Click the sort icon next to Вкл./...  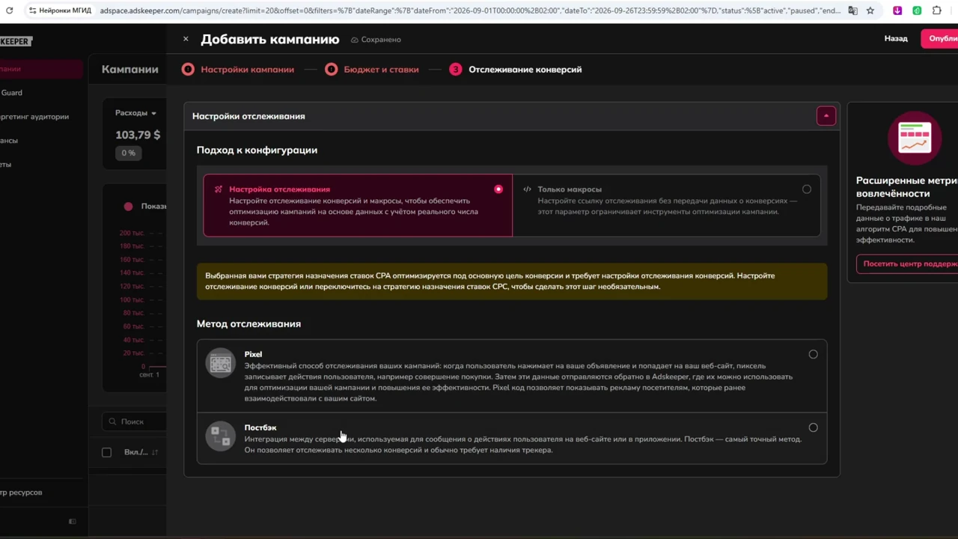click(x=155, y=452)
